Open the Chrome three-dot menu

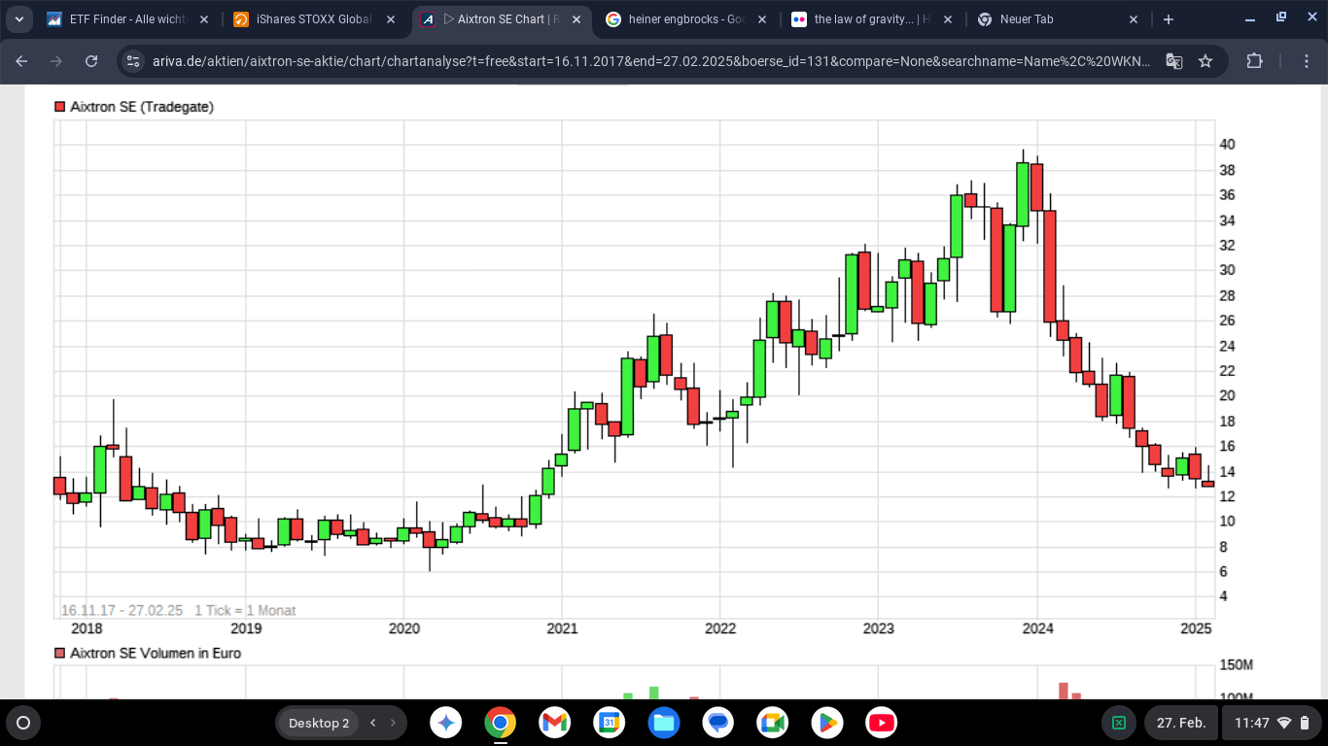(x=1308, y=60)
